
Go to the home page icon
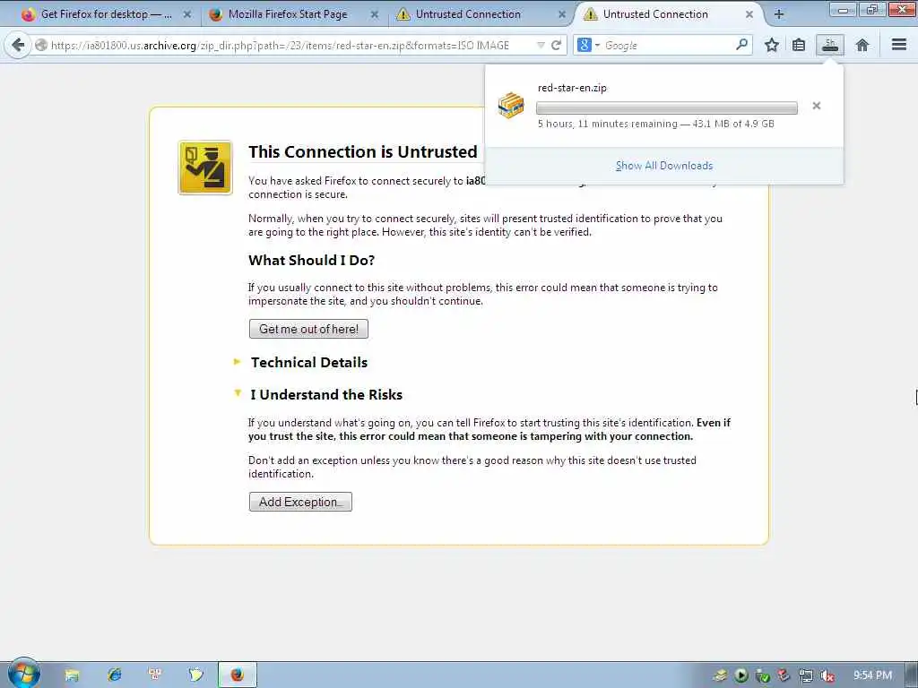point(862,45)
